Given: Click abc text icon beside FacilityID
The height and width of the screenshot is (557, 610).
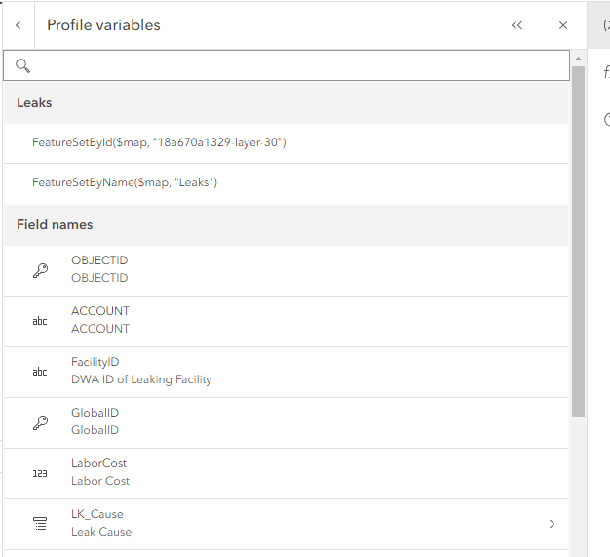Looking at the screenshot, I should pos(40,372).
